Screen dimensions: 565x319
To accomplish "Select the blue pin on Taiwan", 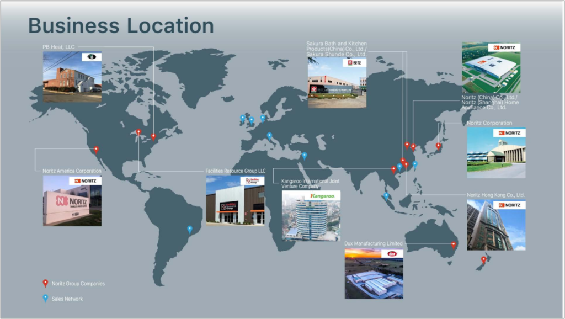I will [415, 164].
